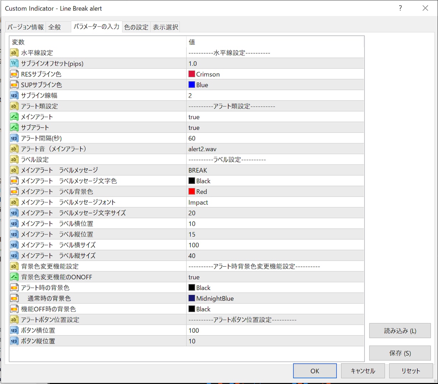Viewport: 438px width, 384px height.
Task: Click the integer icon beside ラベルメッセージ文字サイズ
Action: [14, 213]
